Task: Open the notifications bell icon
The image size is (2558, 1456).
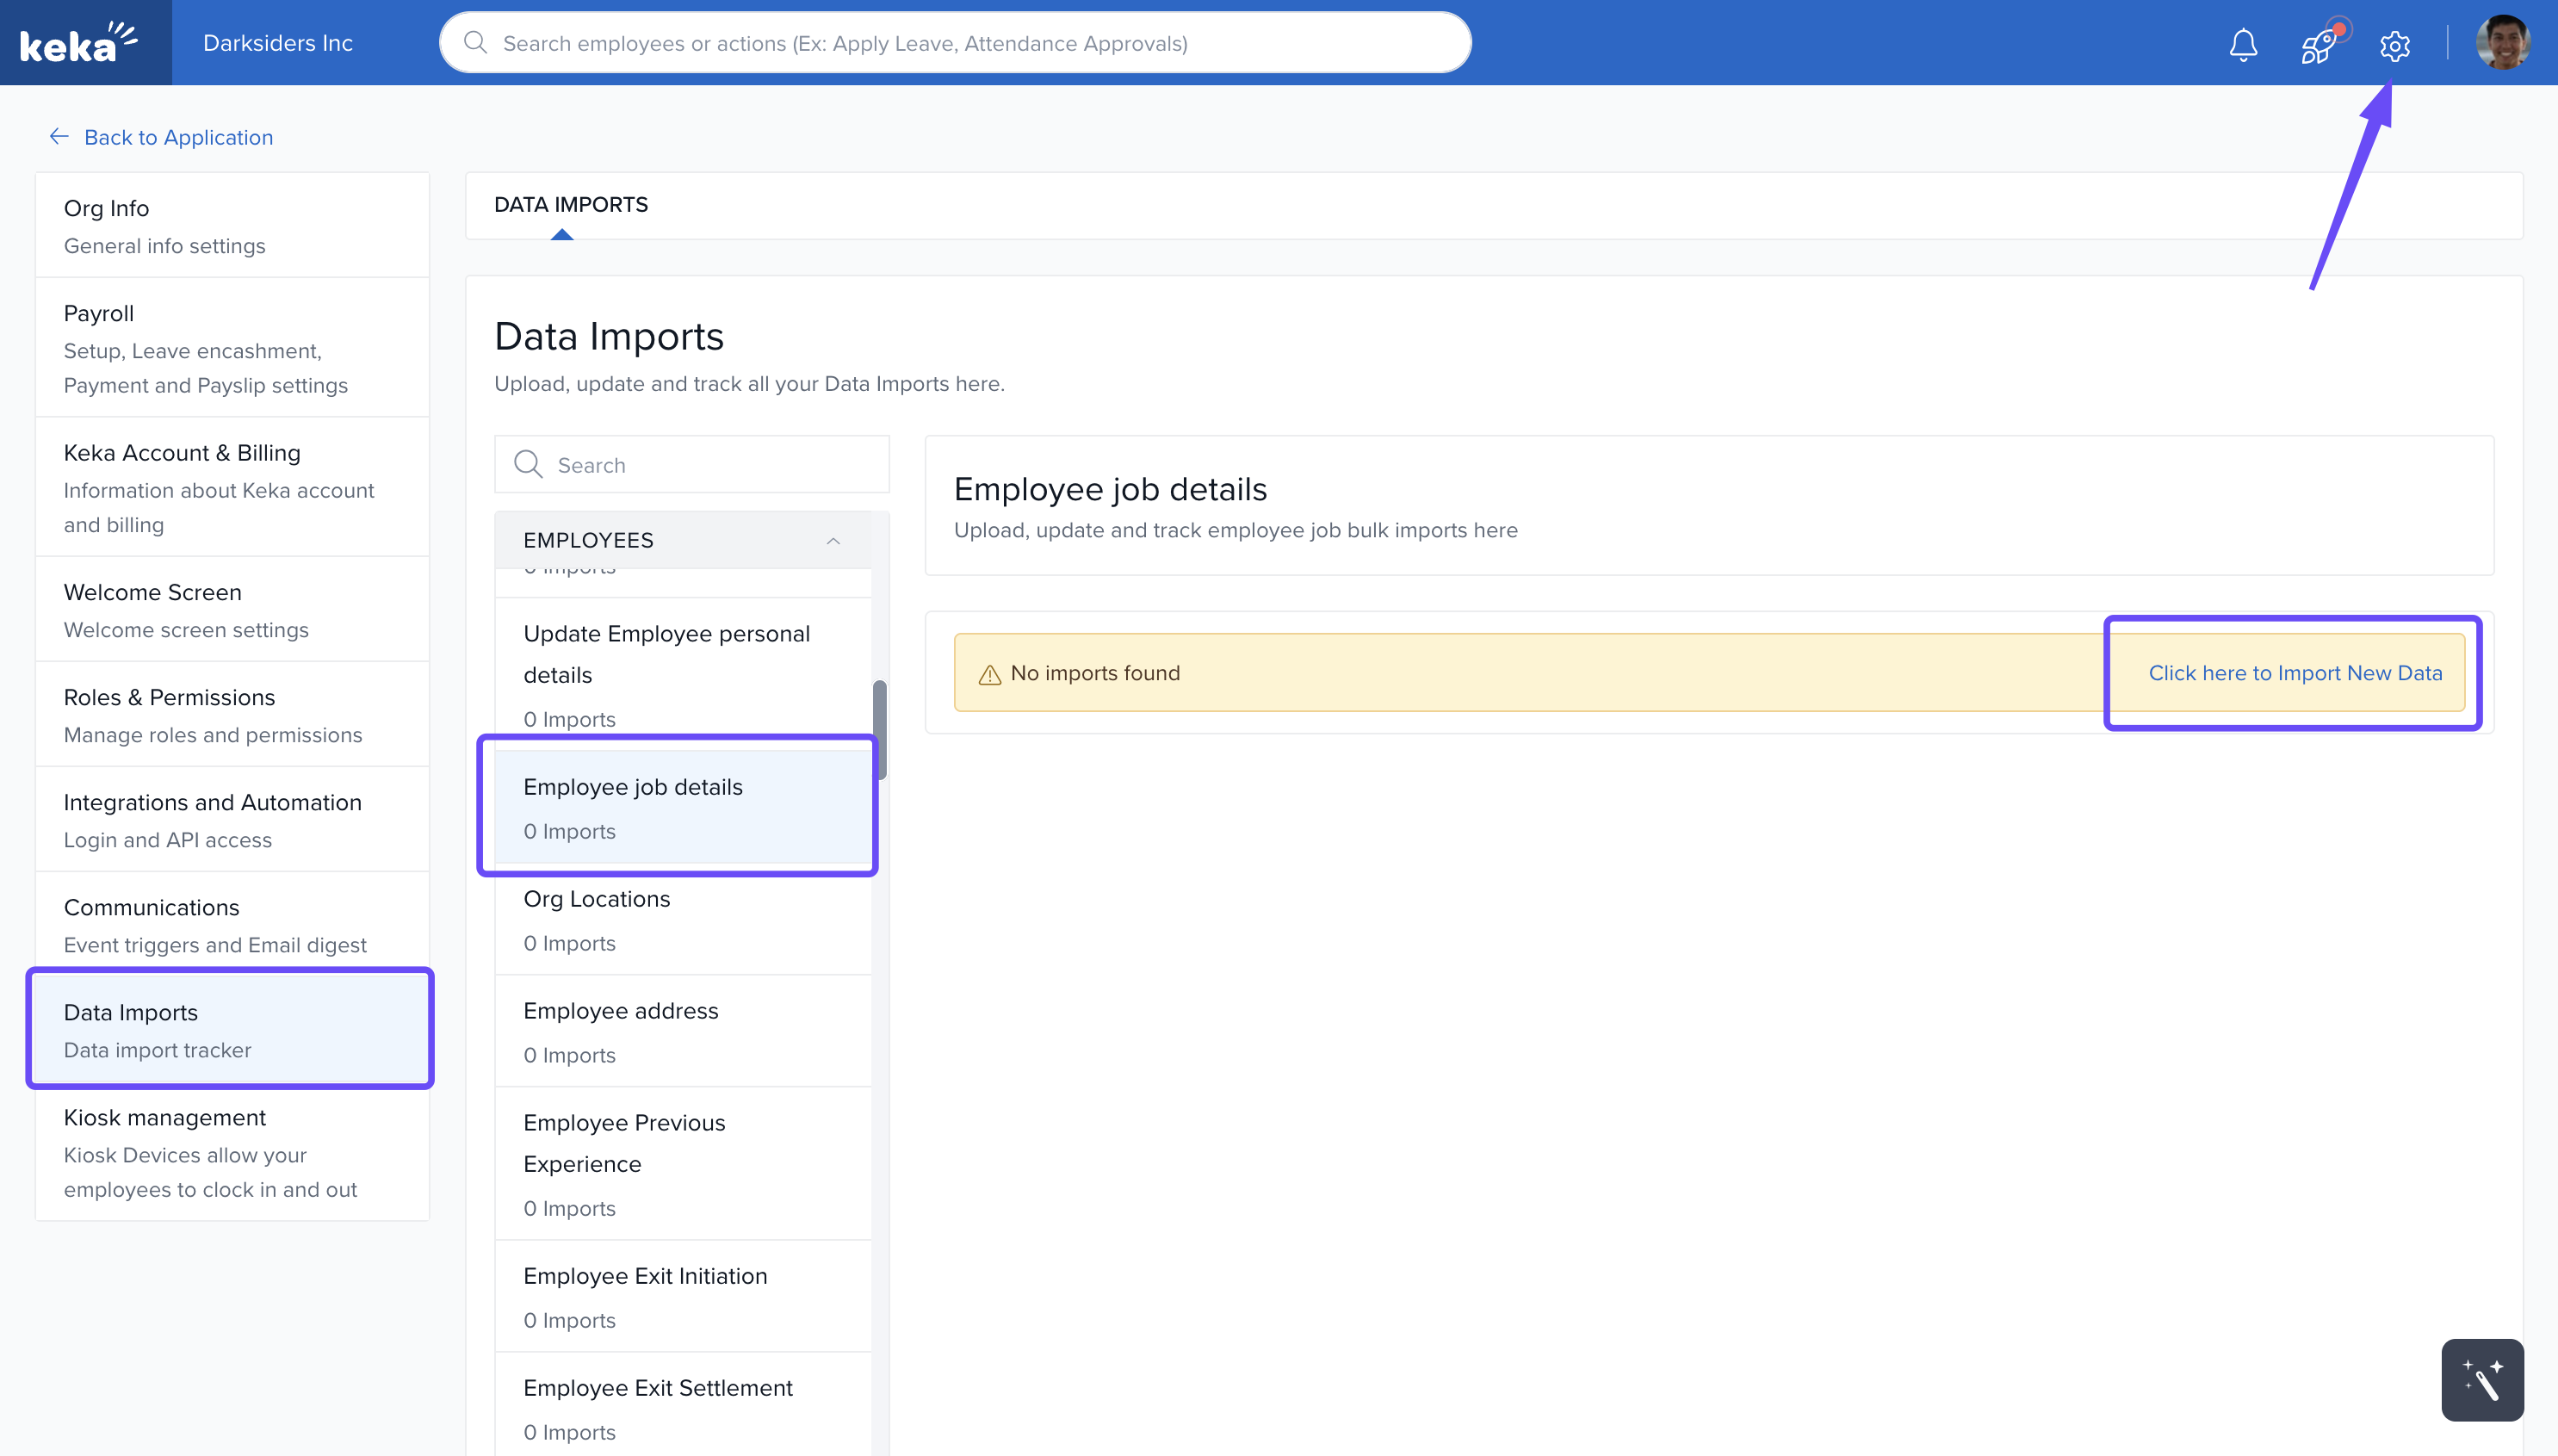Action: [x=2243, y=44]
